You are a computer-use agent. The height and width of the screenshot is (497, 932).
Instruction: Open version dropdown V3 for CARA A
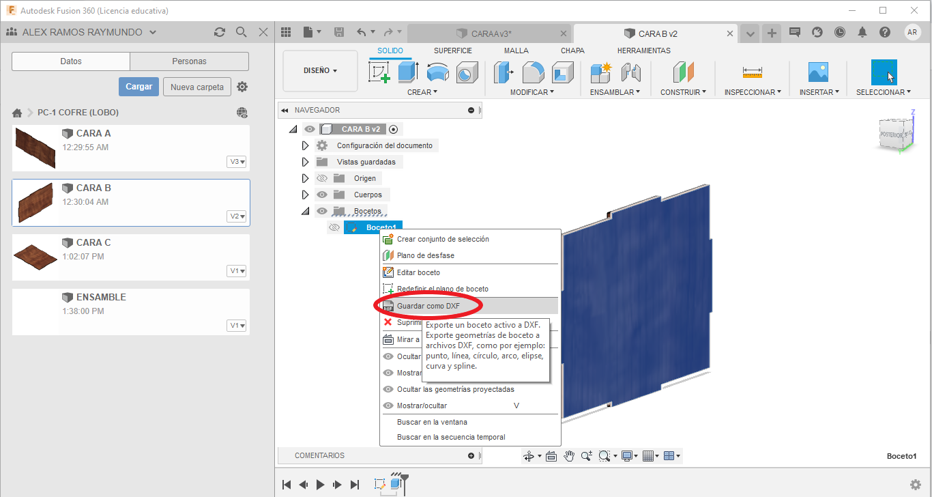click(237, 162)
